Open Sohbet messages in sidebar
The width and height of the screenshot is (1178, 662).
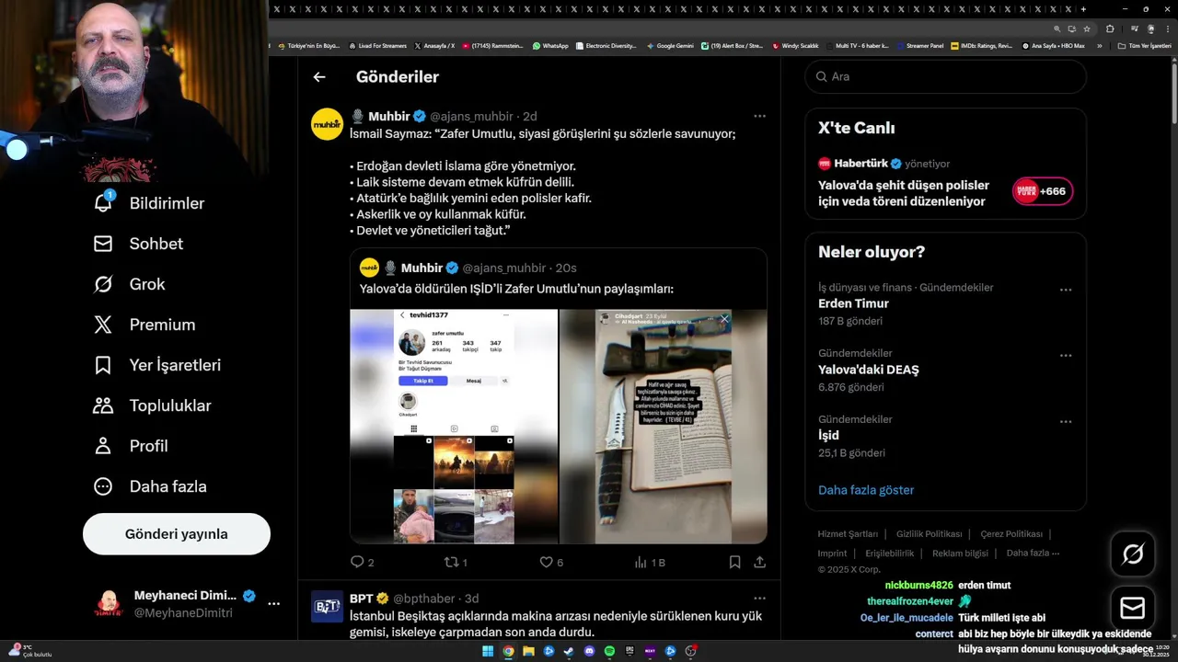[138, 244]
